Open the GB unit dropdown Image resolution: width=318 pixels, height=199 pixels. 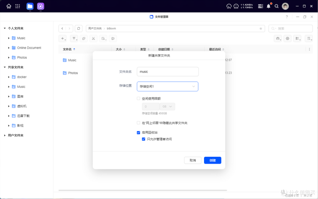[x=167, y=107]
